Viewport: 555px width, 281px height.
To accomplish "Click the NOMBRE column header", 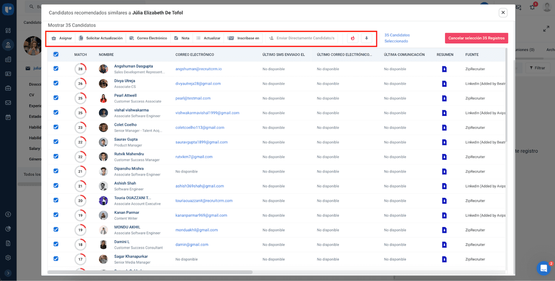I will [x=106, y=55].
